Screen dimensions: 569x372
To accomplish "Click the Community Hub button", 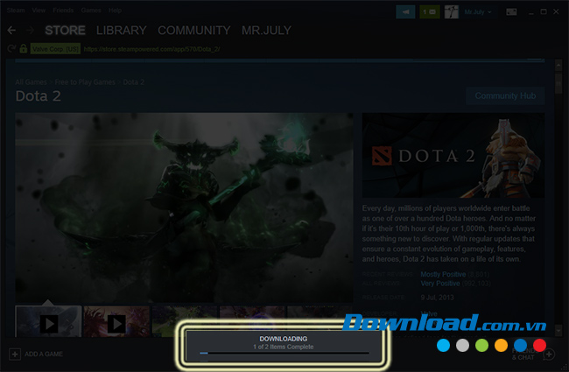I will [505, 95].
